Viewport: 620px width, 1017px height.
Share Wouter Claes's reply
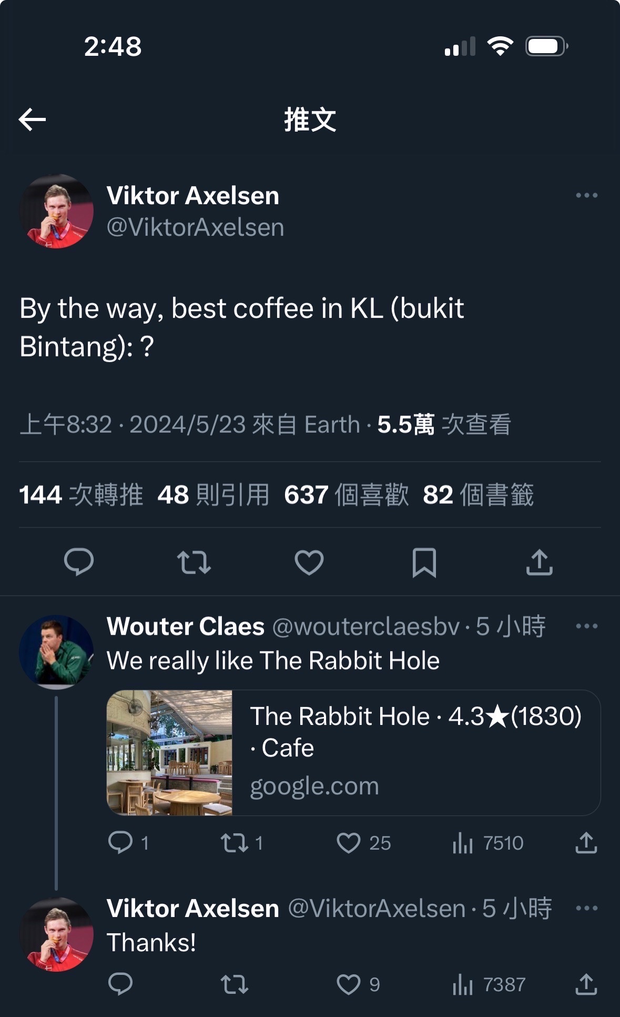(586, 843)
